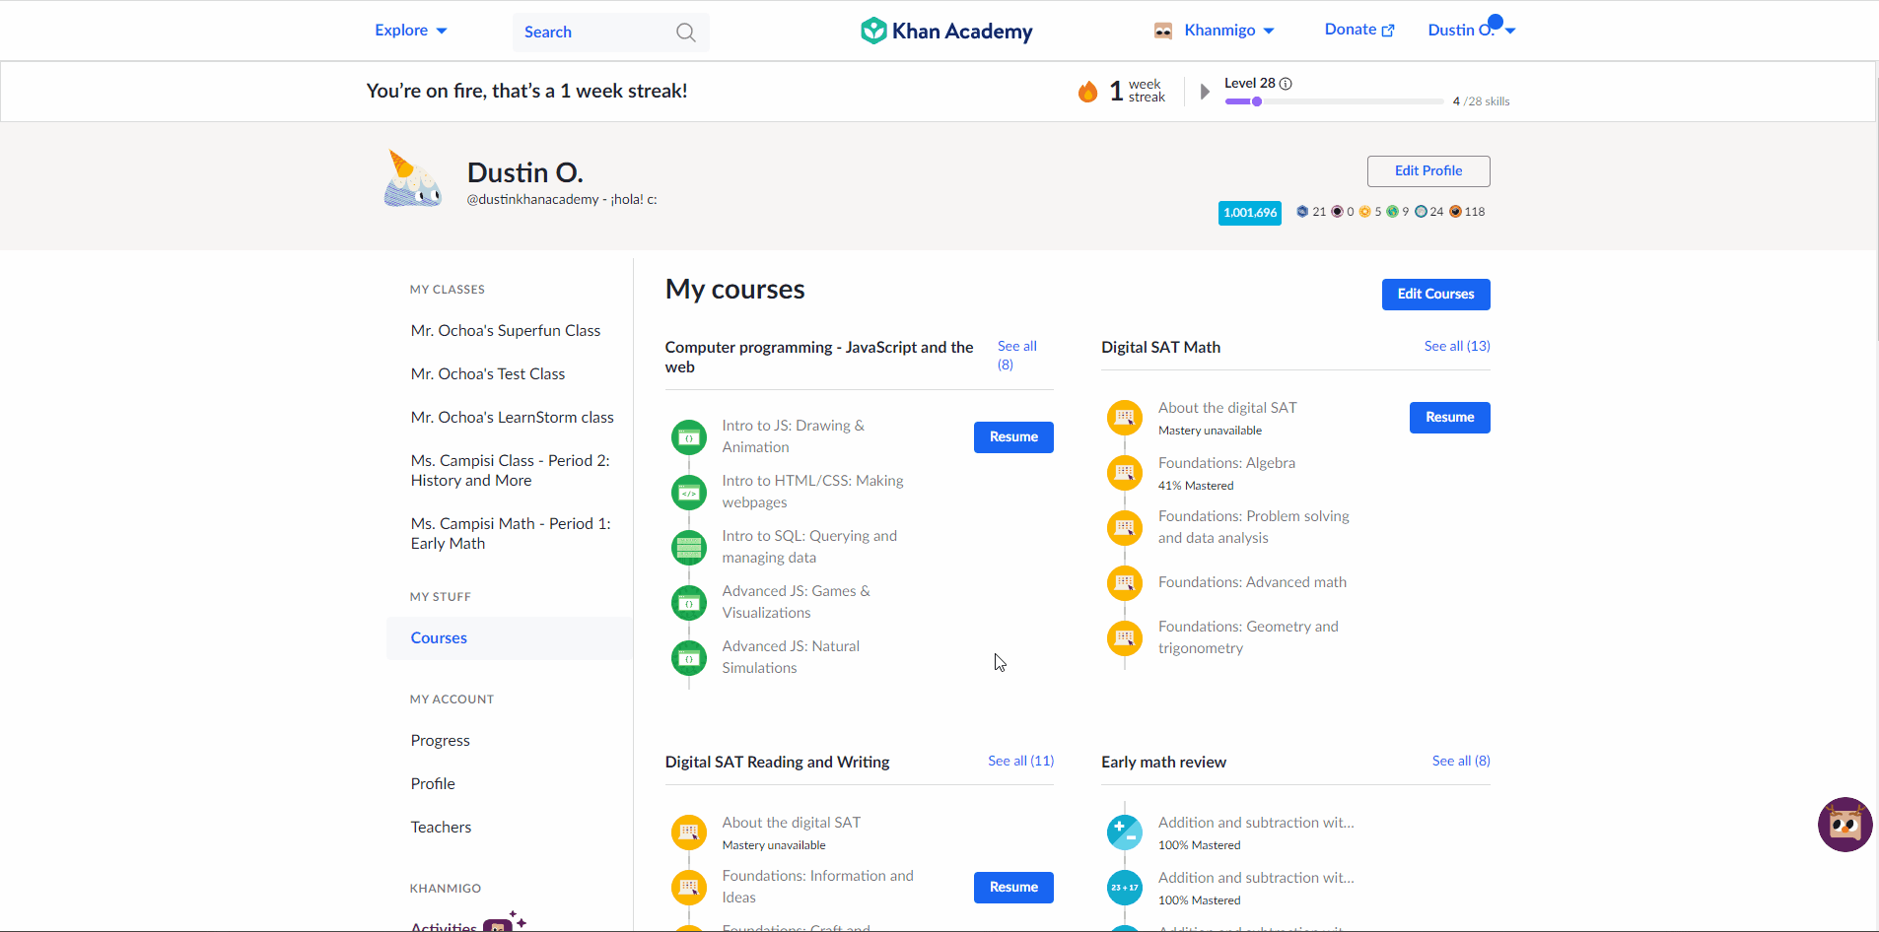Click the badge icon showing count 9
Image resolution: width=1879 pixels, height=932 pixels.
[x=1392, y=212]
